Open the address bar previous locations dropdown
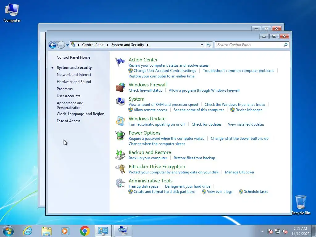 coord(202,45)
